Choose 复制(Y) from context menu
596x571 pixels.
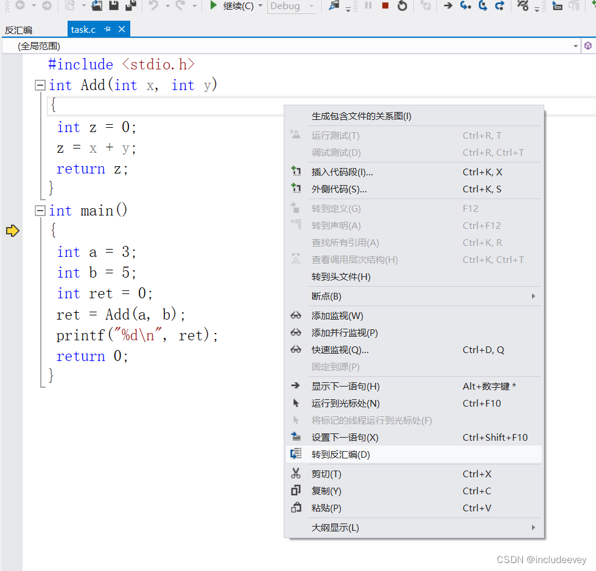coord(414,491)
